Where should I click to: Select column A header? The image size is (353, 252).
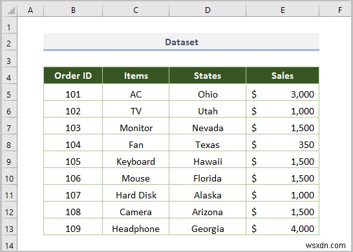coord(30,10)
